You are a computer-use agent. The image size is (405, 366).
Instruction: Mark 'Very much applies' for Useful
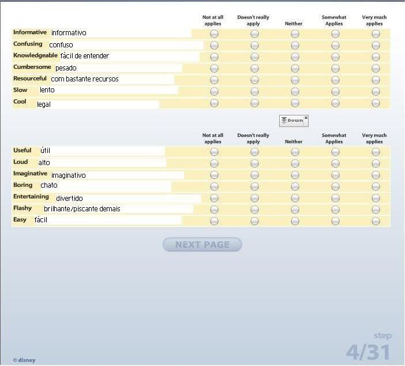tap(376, 152)
